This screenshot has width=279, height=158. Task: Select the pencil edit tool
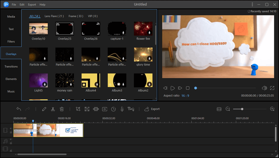(x=44, y=109)
